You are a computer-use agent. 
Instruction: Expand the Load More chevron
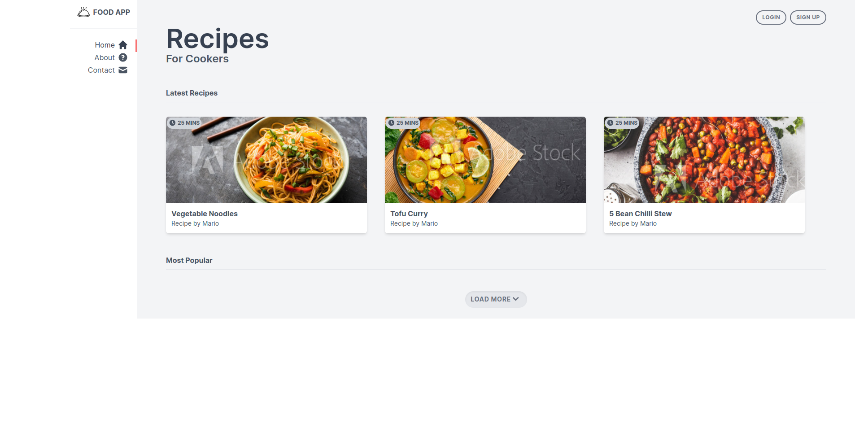point(516,299)
